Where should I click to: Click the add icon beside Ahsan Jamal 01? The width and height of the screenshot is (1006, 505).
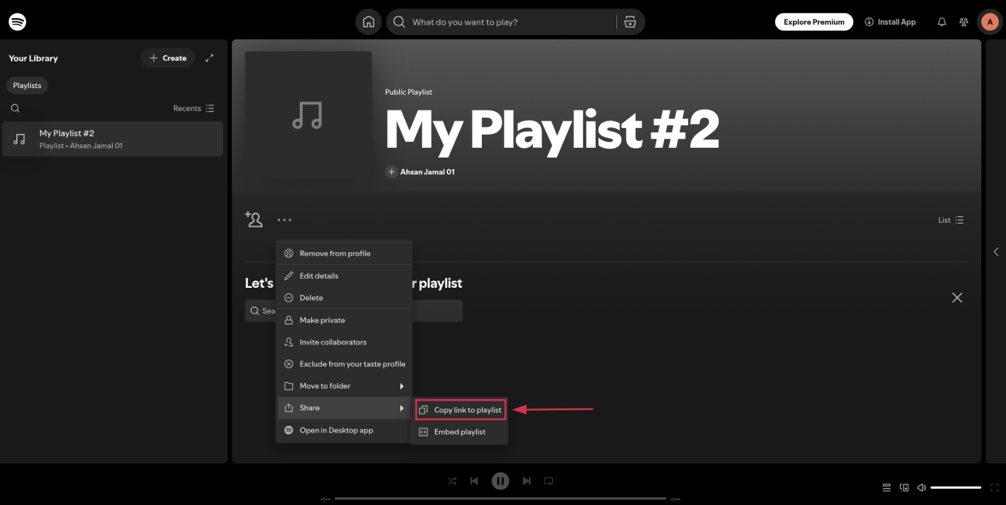pos(391,172)
